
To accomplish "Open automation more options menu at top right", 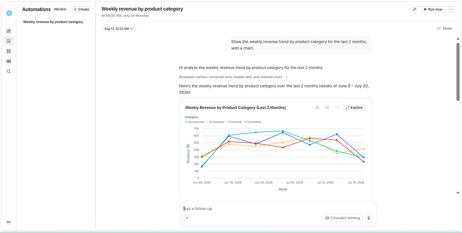I will click(451, 9).
